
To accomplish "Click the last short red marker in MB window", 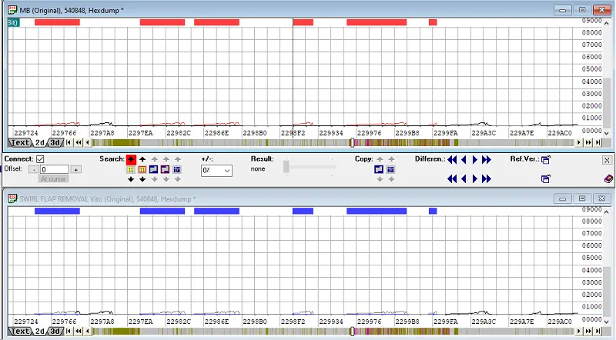I will [433, 22].
